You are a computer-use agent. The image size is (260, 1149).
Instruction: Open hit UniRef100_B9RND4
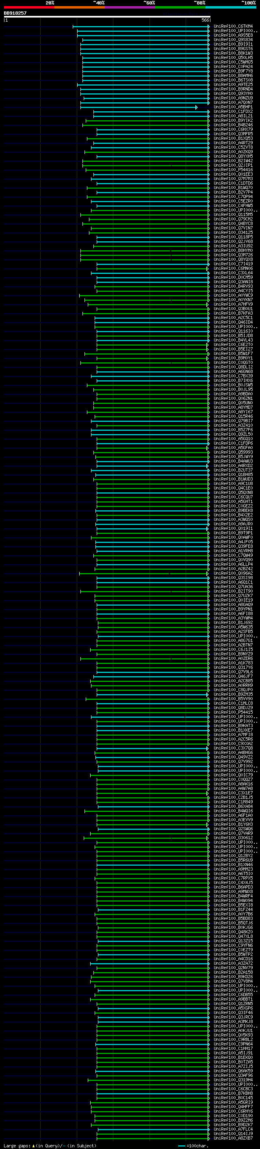(233, 89)
